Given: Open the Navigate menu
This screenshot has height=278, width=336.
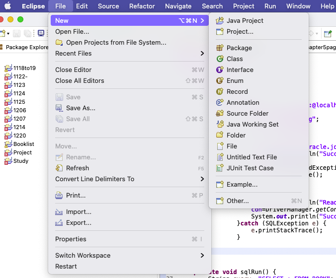Looking at the screenshot, I should (178, 6).
